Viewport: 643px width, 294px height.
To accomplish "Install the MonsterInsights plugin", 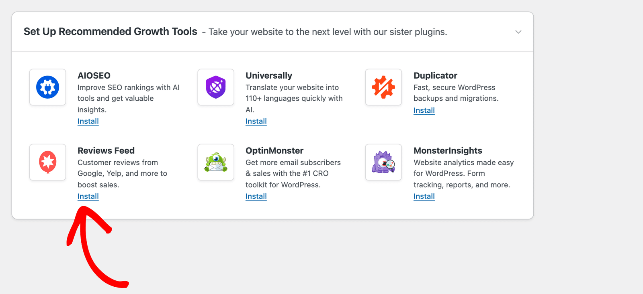I will [424, 196].
